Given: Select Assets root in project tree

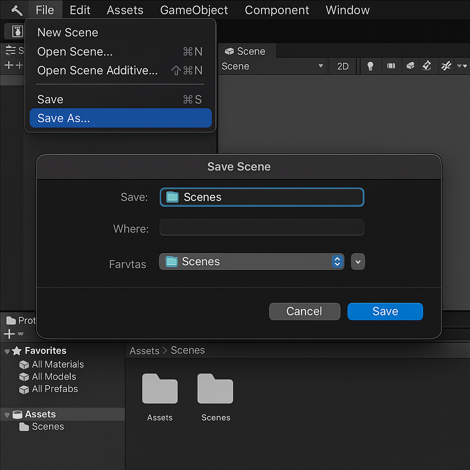Looking at the screenshot, I should click(62, 414).
